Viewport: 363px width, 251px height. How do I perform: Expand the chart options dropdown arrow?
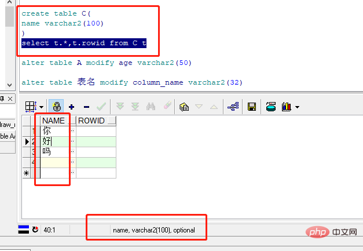(x=297, y=107)
